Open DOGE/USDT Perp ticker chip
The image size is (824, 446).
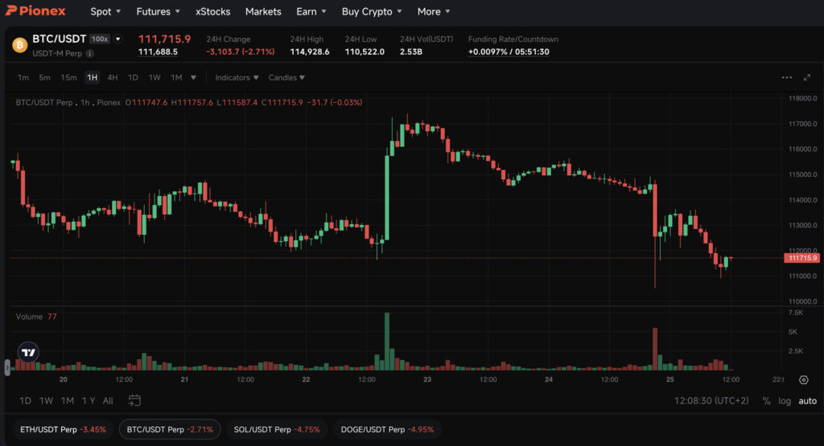(387, 430)
